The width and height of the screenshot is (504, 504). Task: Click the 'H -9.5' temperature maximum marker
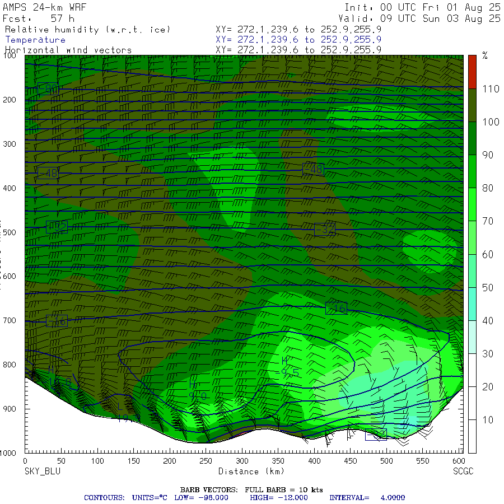(x=288, y=366)
